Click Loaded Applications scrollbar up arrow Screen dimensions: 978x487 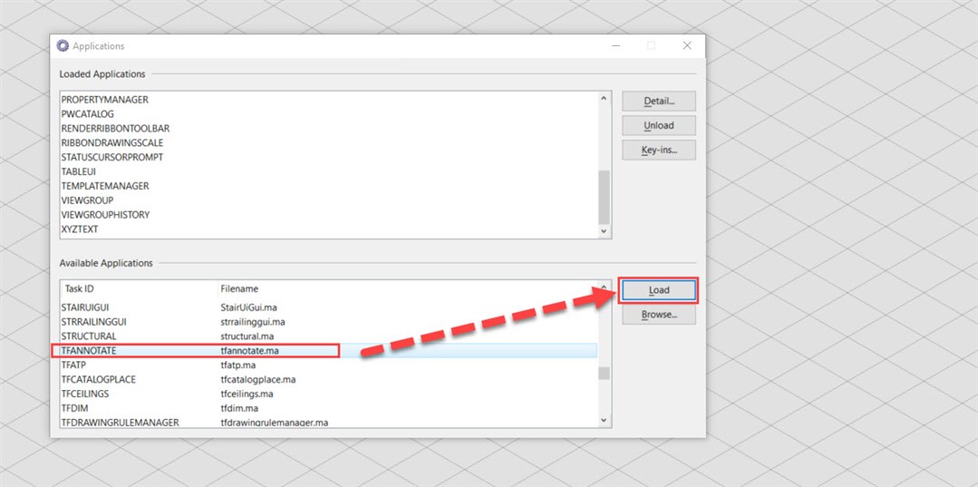coord(604,98)
